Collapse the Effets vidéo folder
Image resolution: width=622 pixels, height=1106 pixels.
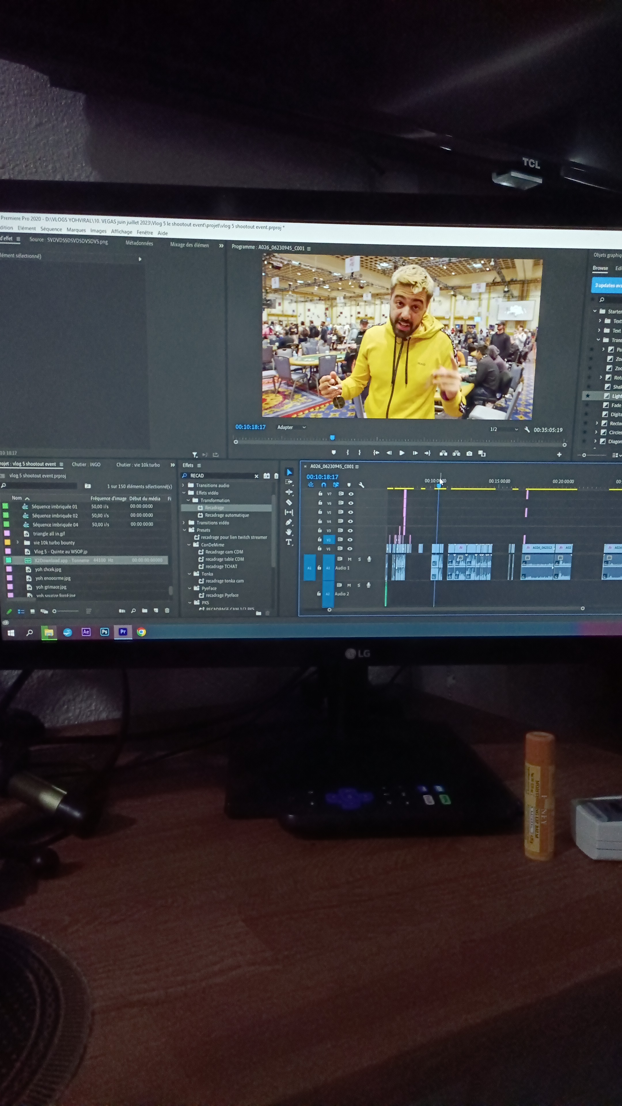[x=184, y=493]
